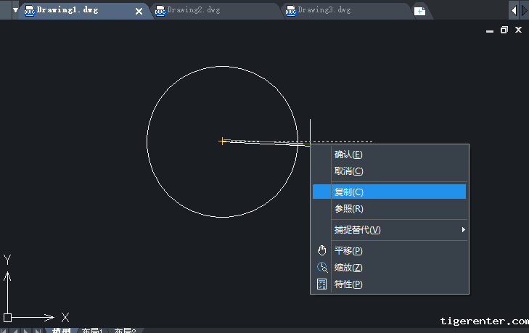The image size is (529, 333).
Task: Click the circle's orange center point marker
Action: point(222,141)
